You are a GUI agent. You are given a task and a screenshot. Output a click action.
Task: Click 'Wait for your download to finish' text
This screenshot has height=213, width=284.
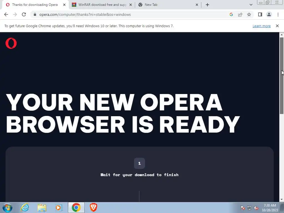[x=140, y=175]
